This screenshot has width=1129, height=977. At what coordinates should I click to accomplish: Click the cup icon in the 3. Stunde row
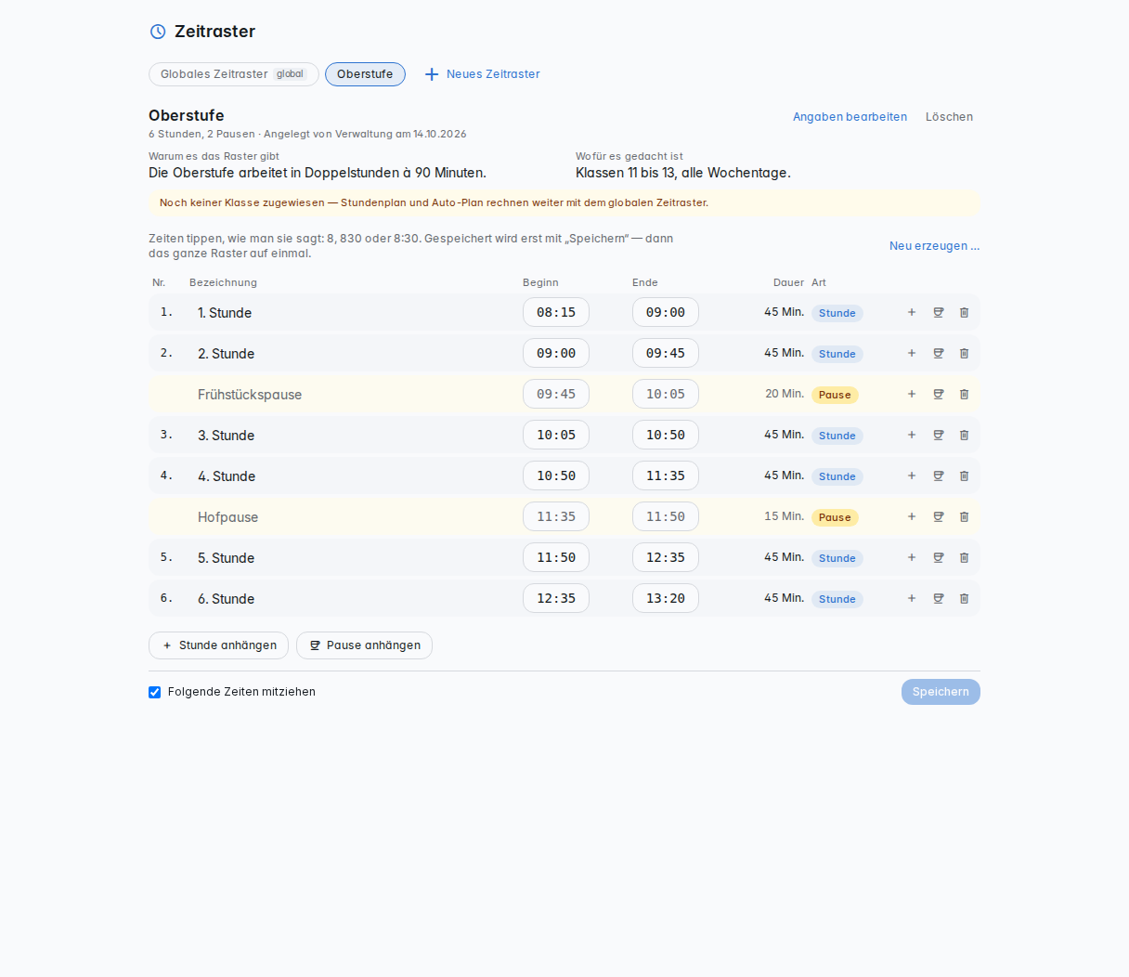pyautogui.click(x=939, y=436)
